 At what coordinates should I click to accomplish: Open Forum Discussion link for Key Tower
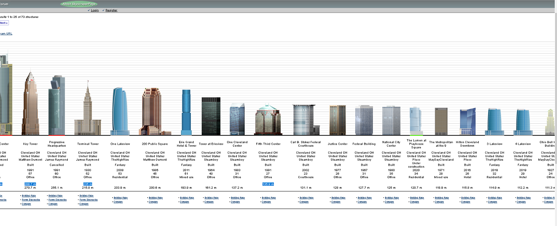point(31,200)
